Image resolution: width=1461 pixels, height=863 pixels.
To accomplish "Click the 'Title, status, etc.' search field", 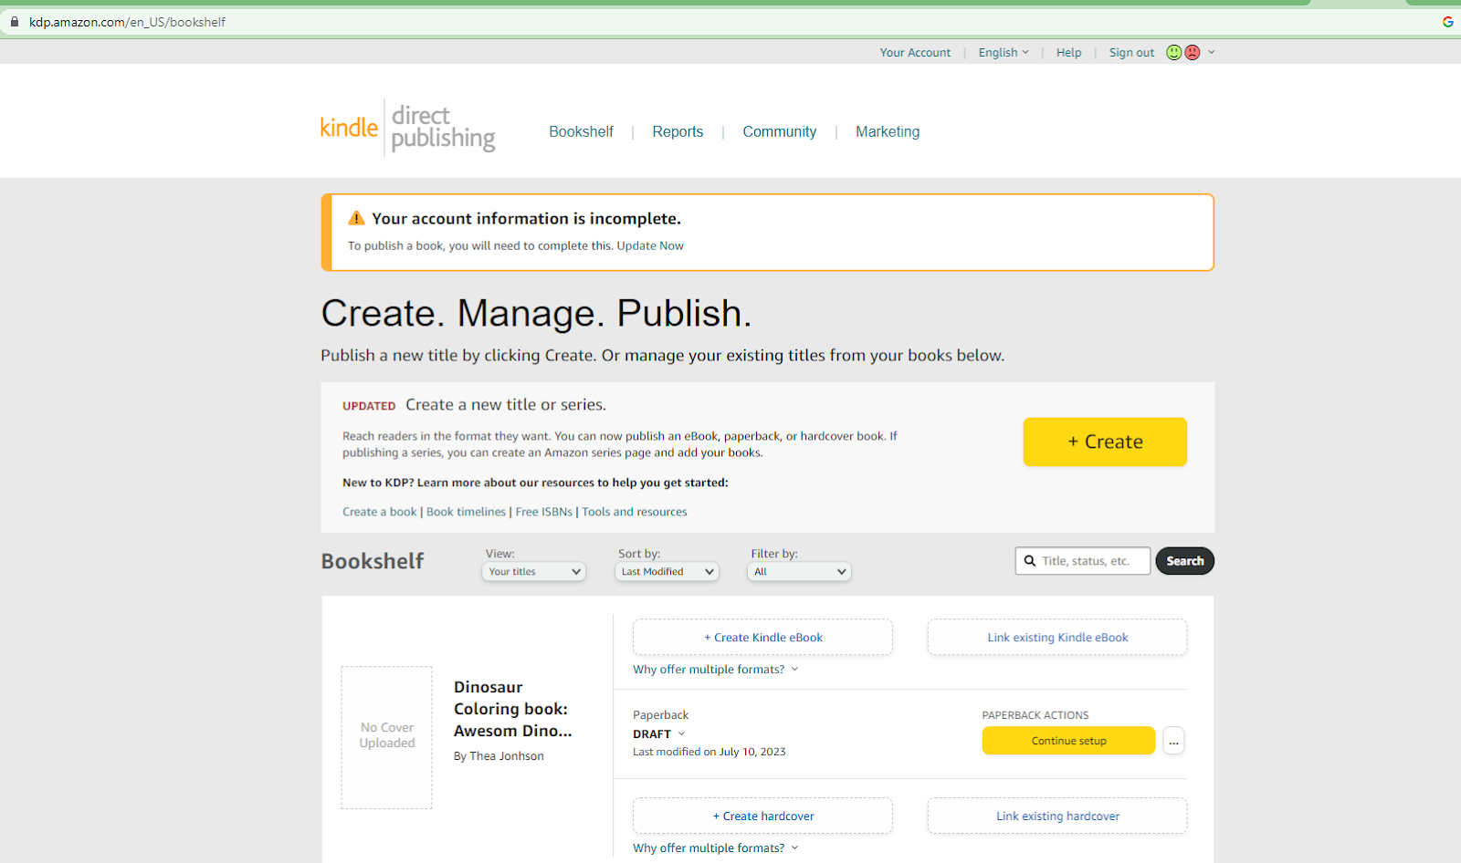I will pyautogui.click(x=1083, y=561).
